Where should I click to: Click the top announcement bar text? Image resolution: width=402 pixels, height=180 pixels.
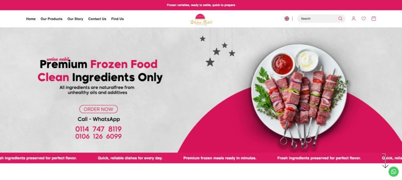point(201,5)
